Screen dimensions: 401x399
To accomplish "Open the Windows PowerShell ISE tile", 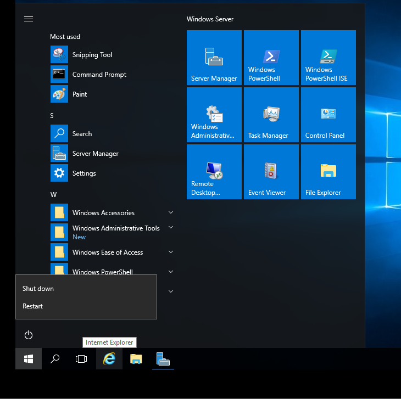I will point(328,58).
